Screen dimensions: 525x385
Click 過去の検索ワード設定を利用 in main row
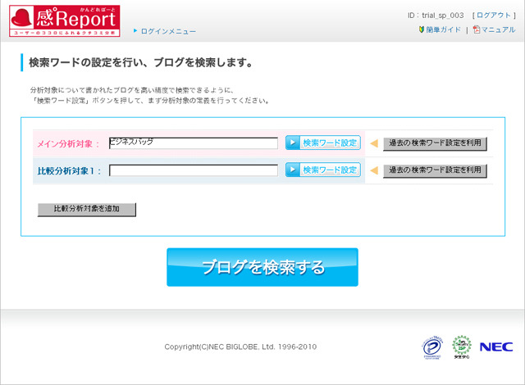click(x=435, y=143)
